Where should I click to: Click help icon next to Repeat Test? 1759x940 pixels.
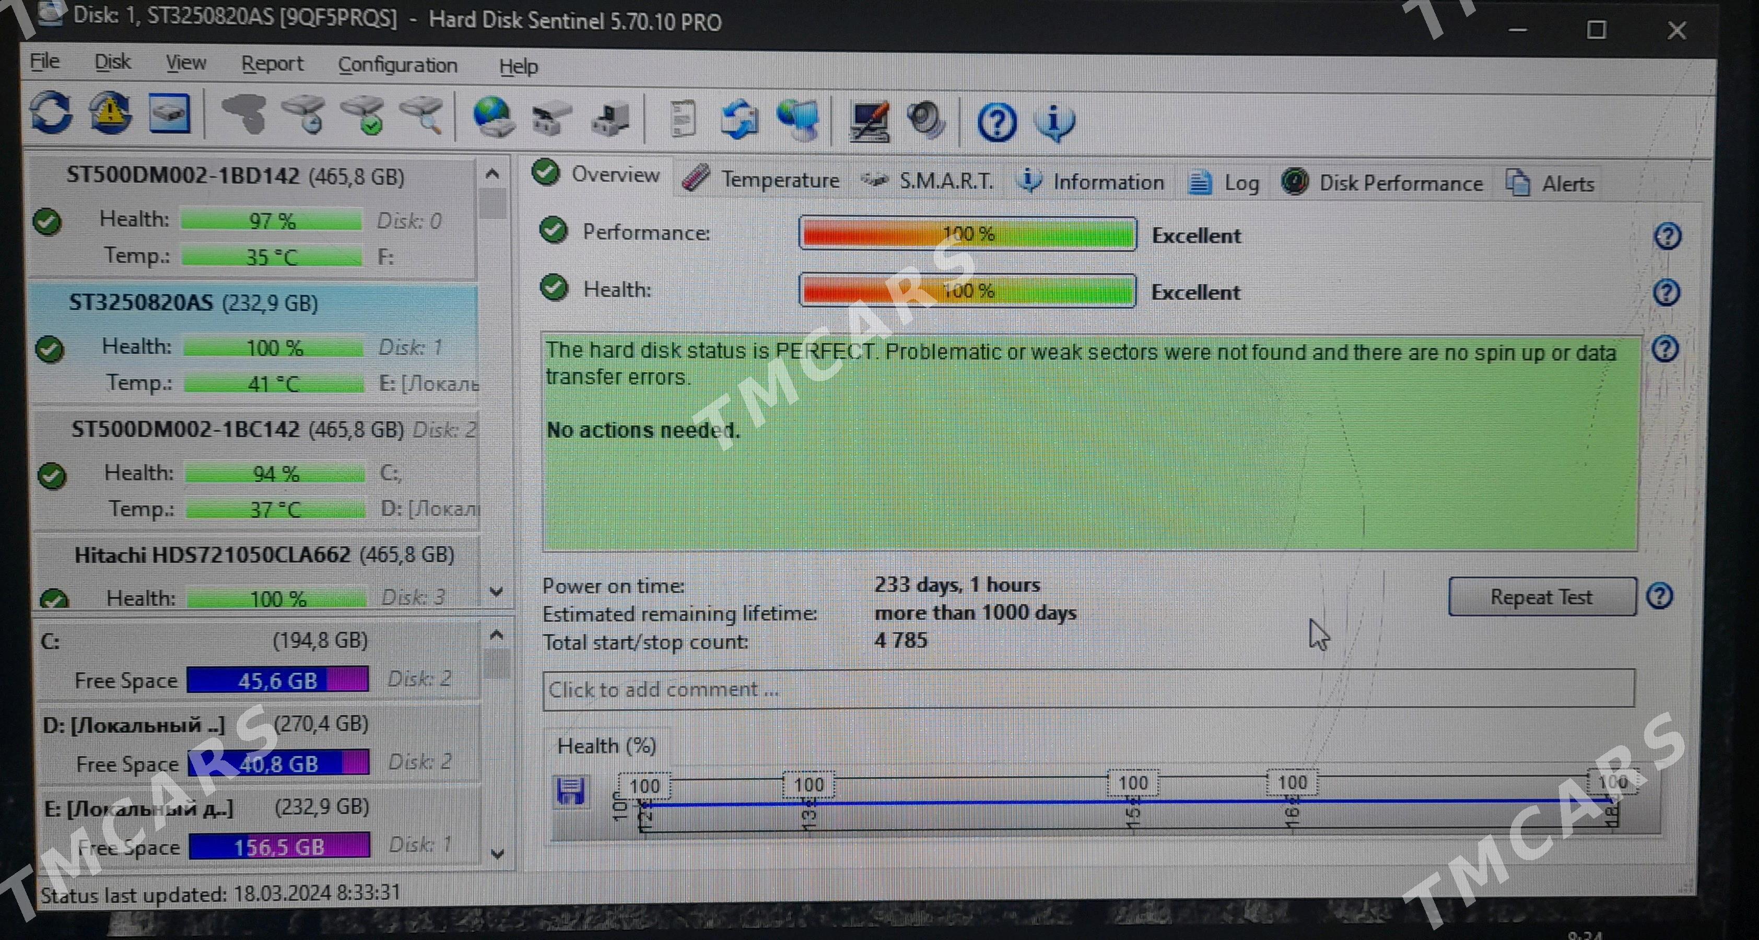point(1659,596)
